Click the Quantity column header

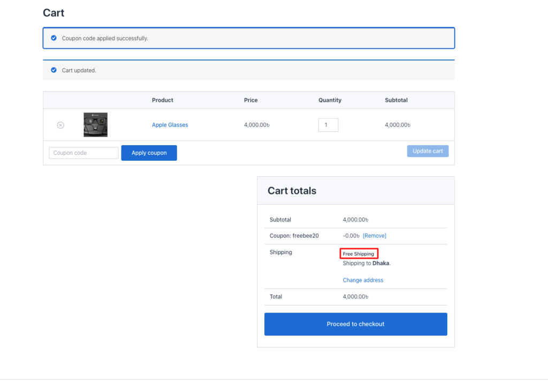(330, 100)
